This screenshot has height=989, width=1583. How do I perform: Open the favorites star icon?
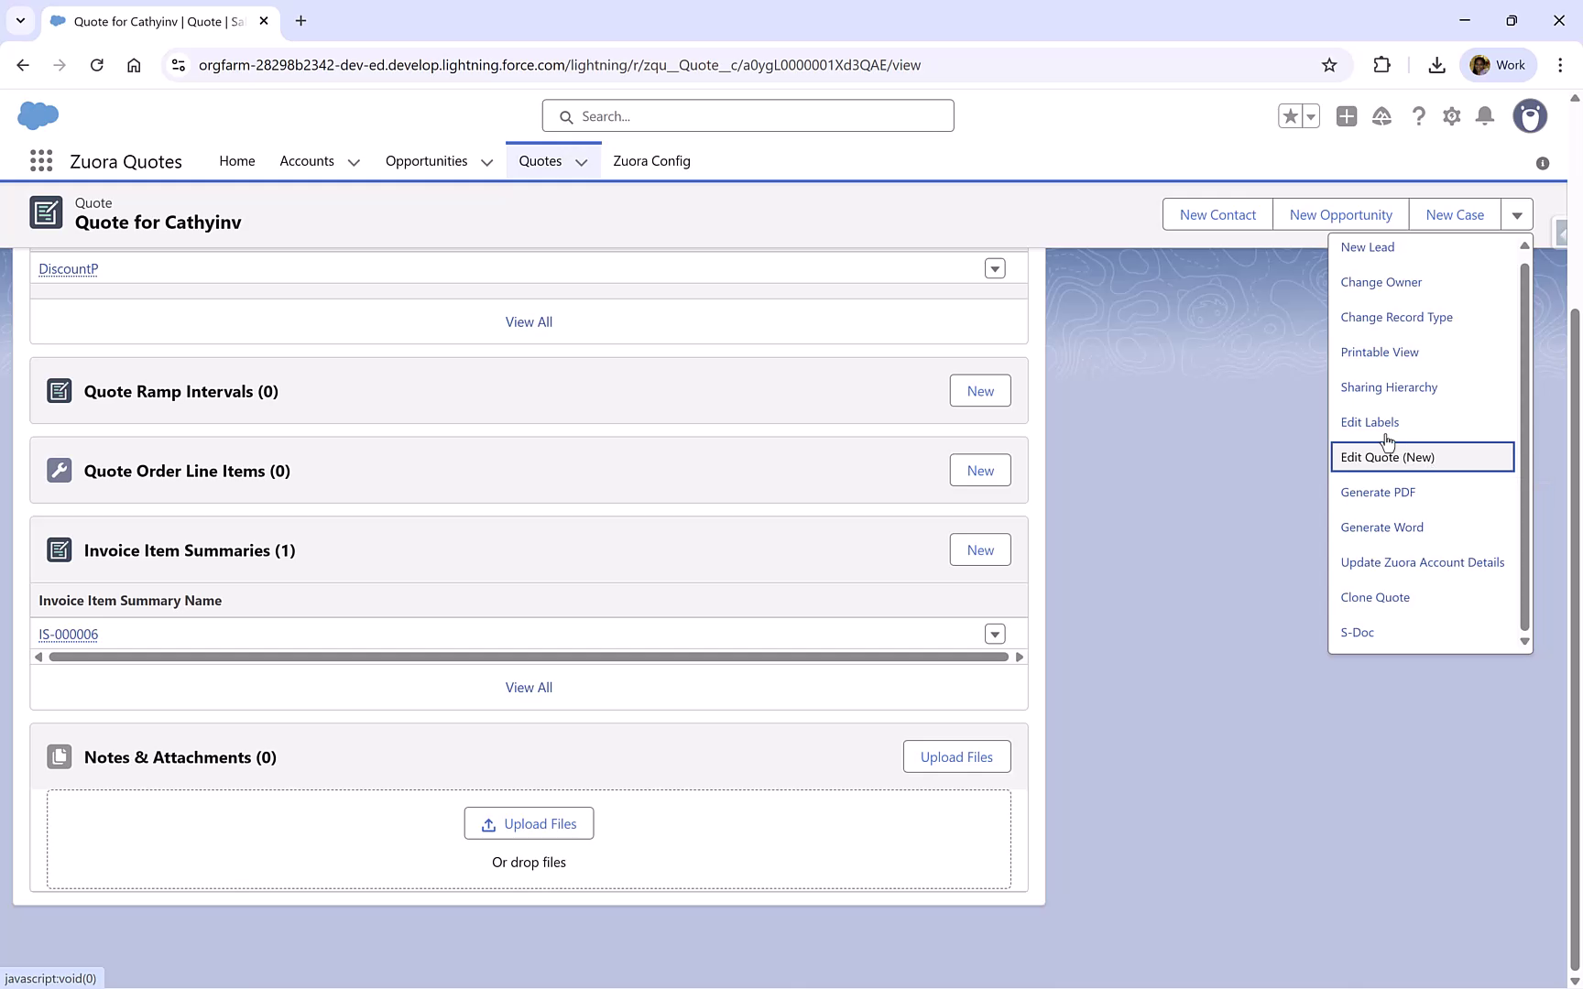point(1290,116)
